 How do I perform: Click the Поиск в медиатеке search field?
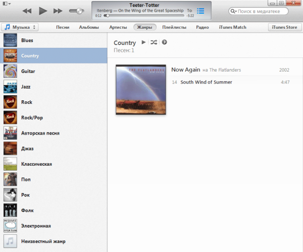tap(259, 11)
